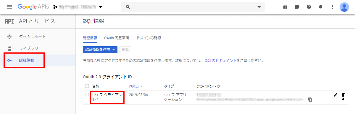Screen dimensions: 355x114
Task: Open ダッシュボード in sidebar
Action: [x=33, y=37]
